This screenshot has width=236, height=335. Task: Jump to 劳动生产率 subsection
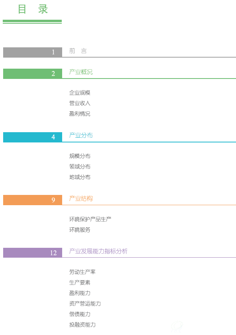tap(82, 272)
